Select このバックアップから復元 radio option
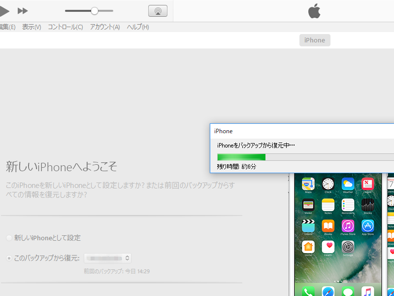 [x=9, y=258]
